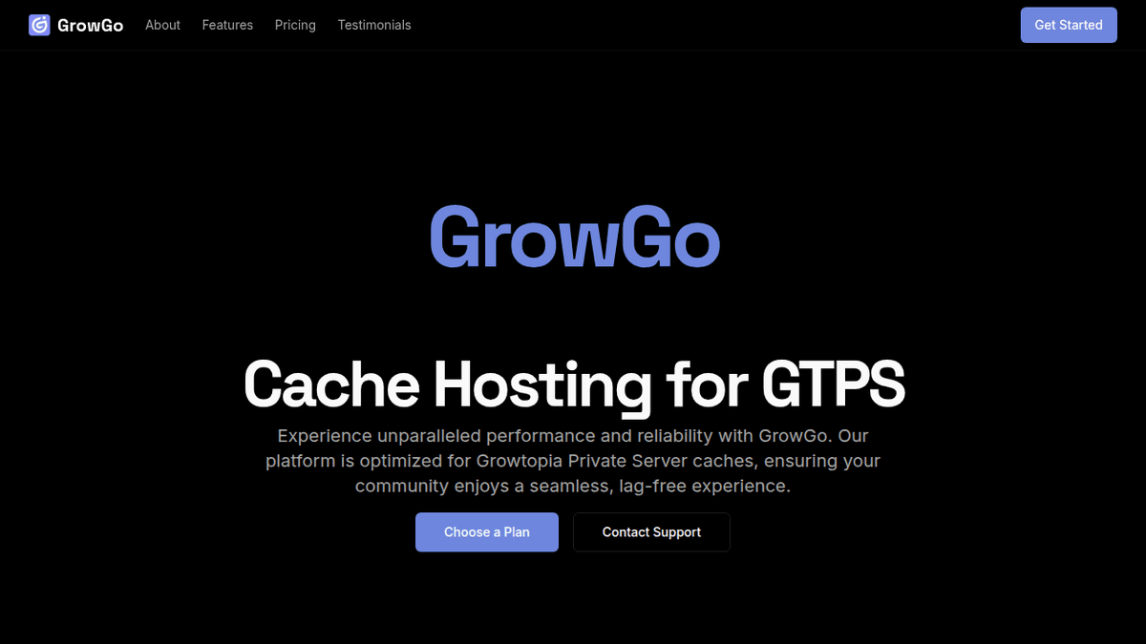Click the large blue GrowGo hero title
The height and width of the screenshot is (644, 1146).
(x=573, y=237)
